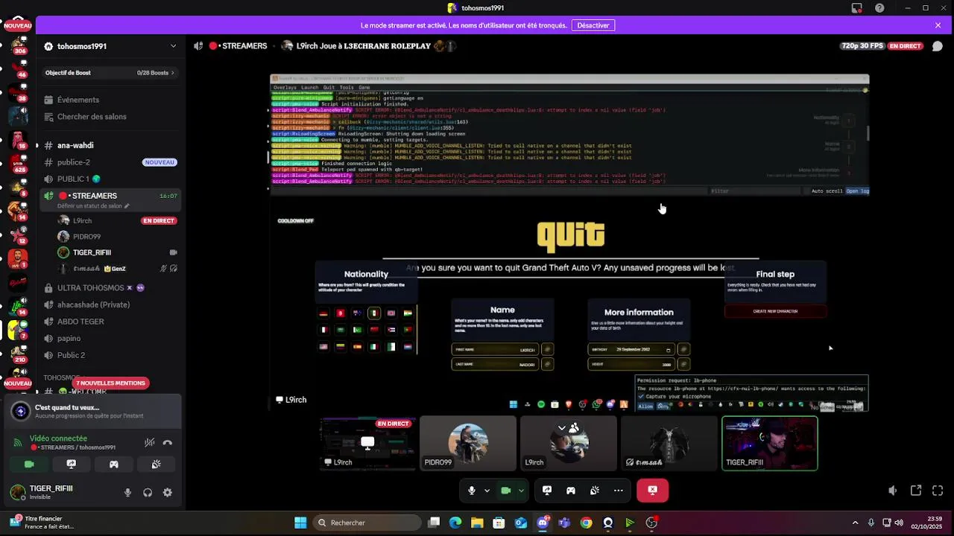Dismiss the streamer mode purple banner

tap(938, 25)
